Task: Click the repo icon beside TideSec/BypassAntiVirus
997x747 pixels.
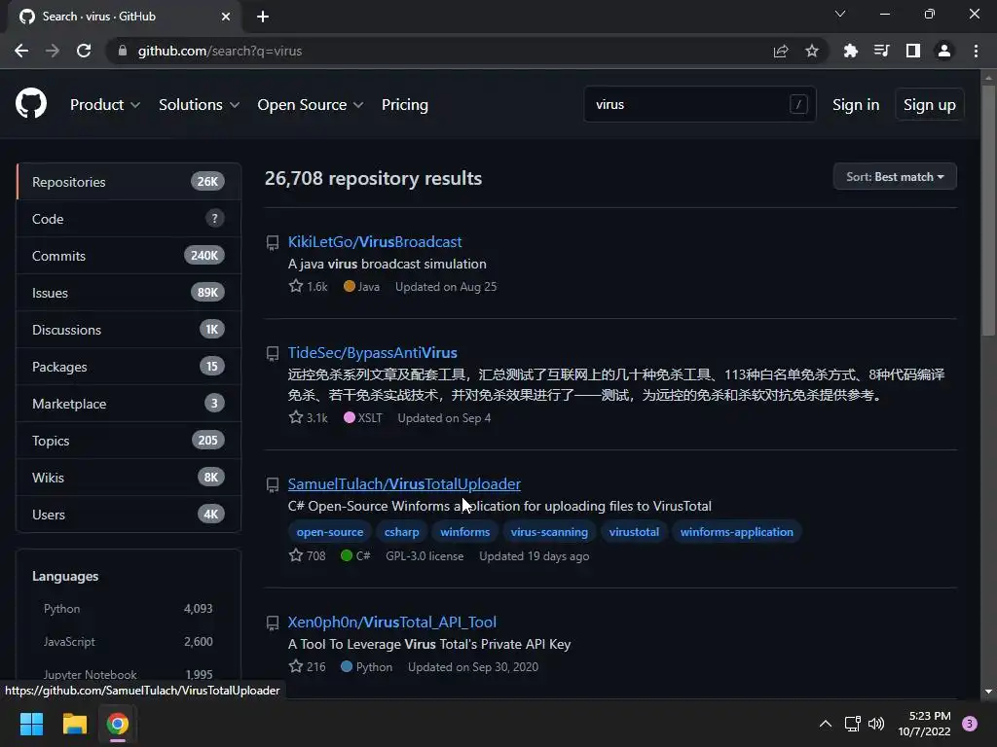Action: pos(273,353)
